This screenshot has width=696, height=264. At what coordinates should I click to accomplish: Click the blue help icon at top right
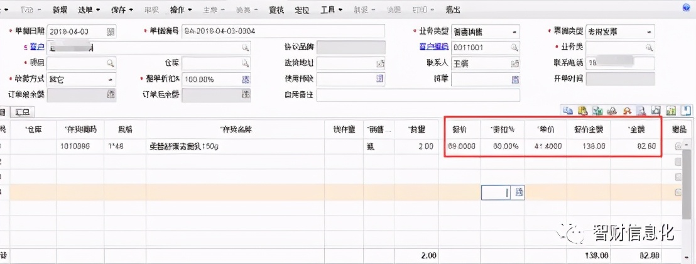pyautogui.click(x=687, y=9)
